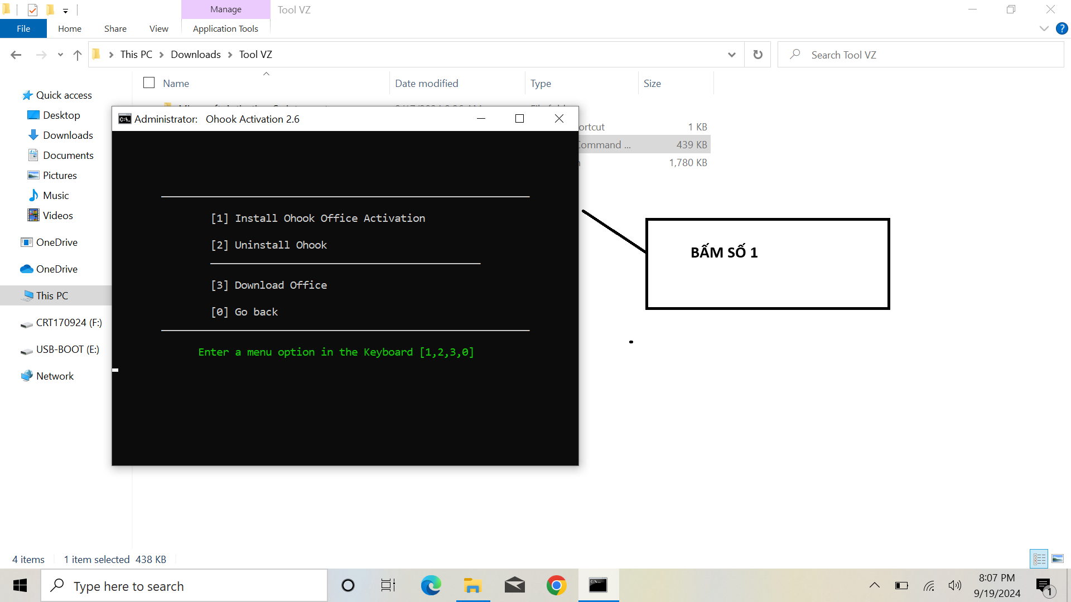1071x602 pixels.
Task: Refresh the Tool VZ folder
Action: pos(758,55)
